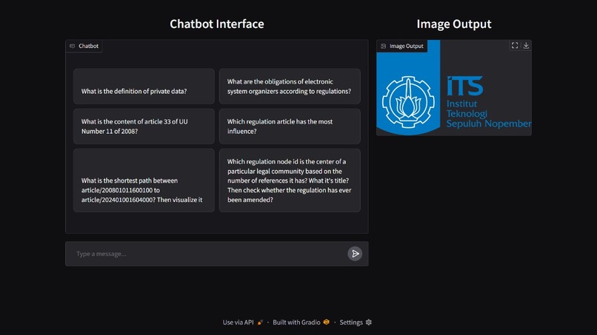This screenshot has height=335, width=597.
Task: Open the 'Use via API' link
Action: click(242, 322)
